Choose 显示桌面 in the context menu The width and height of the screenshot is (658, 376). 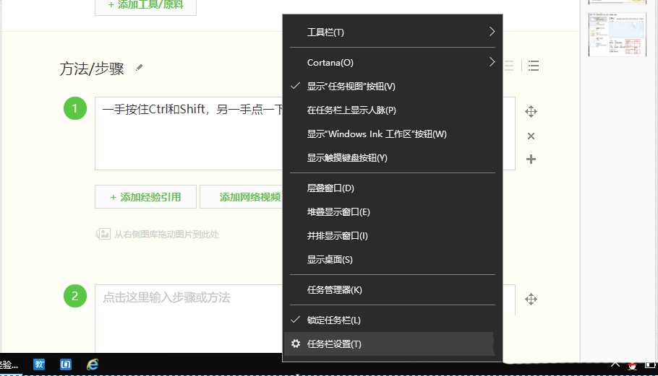[x=330, y=259]
